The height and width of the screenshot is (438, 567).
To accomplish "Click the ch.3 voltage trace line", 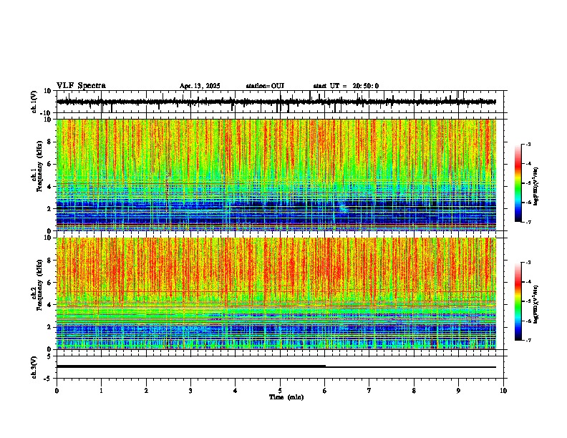I will 276,366.
